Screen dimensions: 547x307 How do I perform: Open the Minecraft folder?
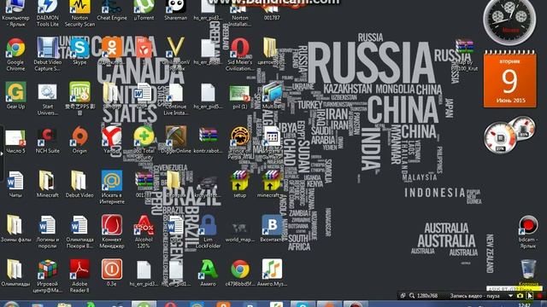click(x=48, y=184)
